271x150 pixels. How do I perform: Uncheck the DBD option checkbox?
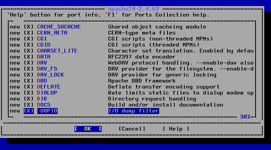[x=29, y=81]
